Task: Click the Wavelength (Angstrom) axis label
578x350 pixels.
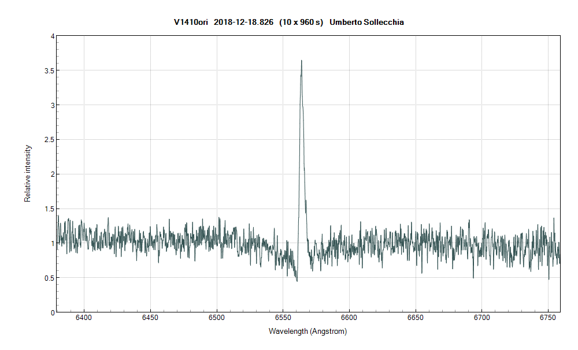Action: click(307, 332)
